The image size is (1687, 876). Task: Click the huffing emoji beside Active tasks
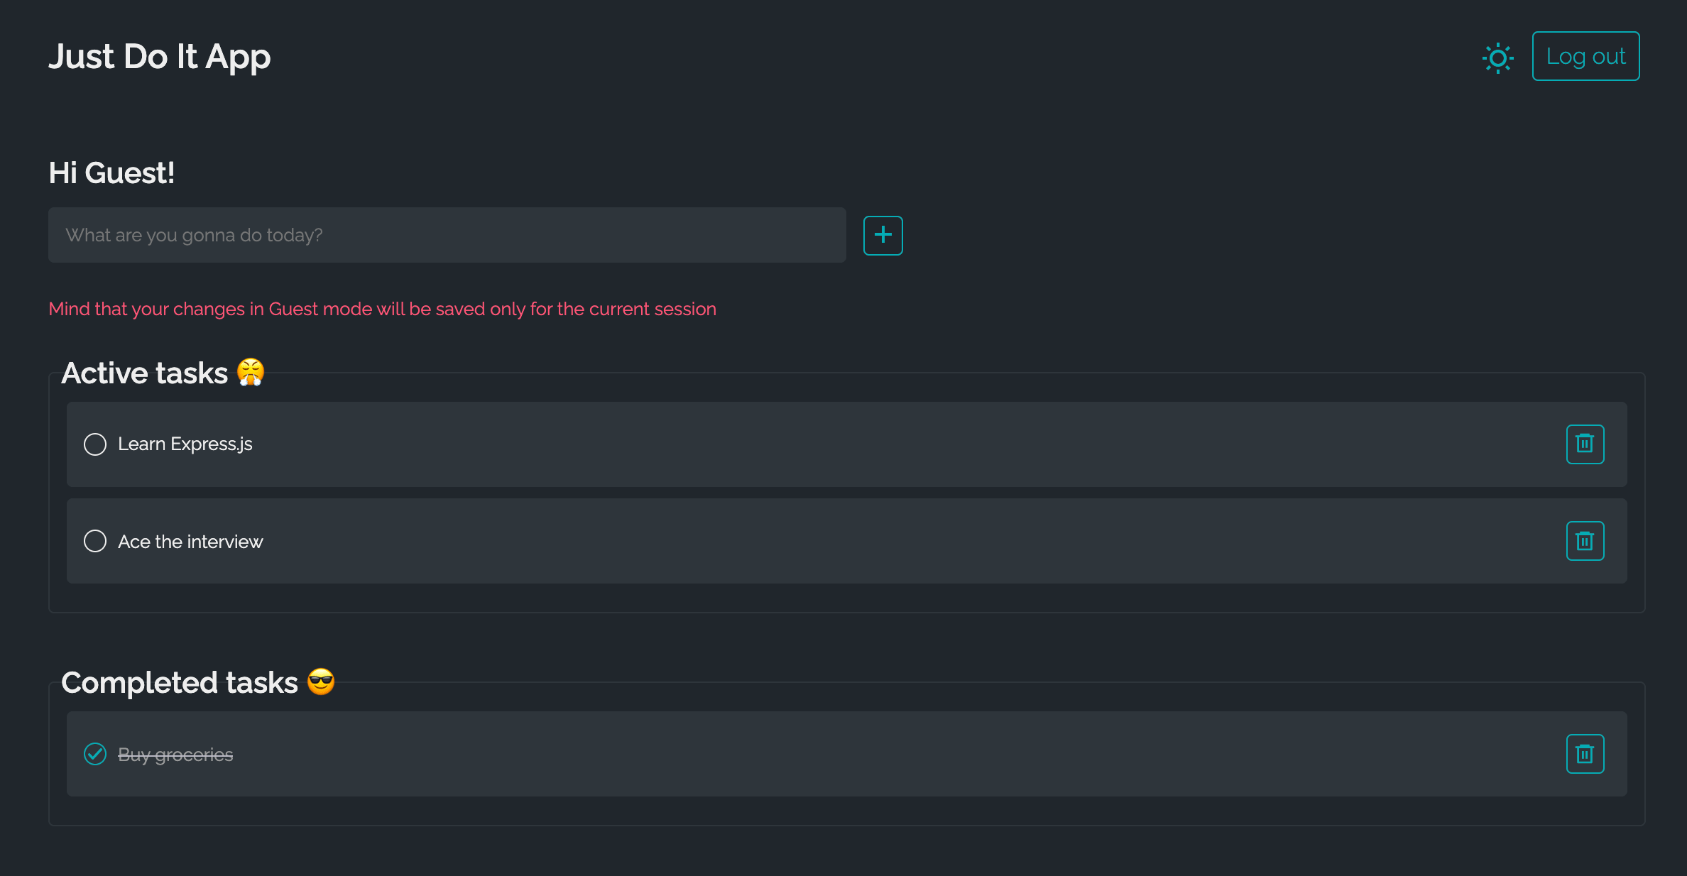[251, 373]
